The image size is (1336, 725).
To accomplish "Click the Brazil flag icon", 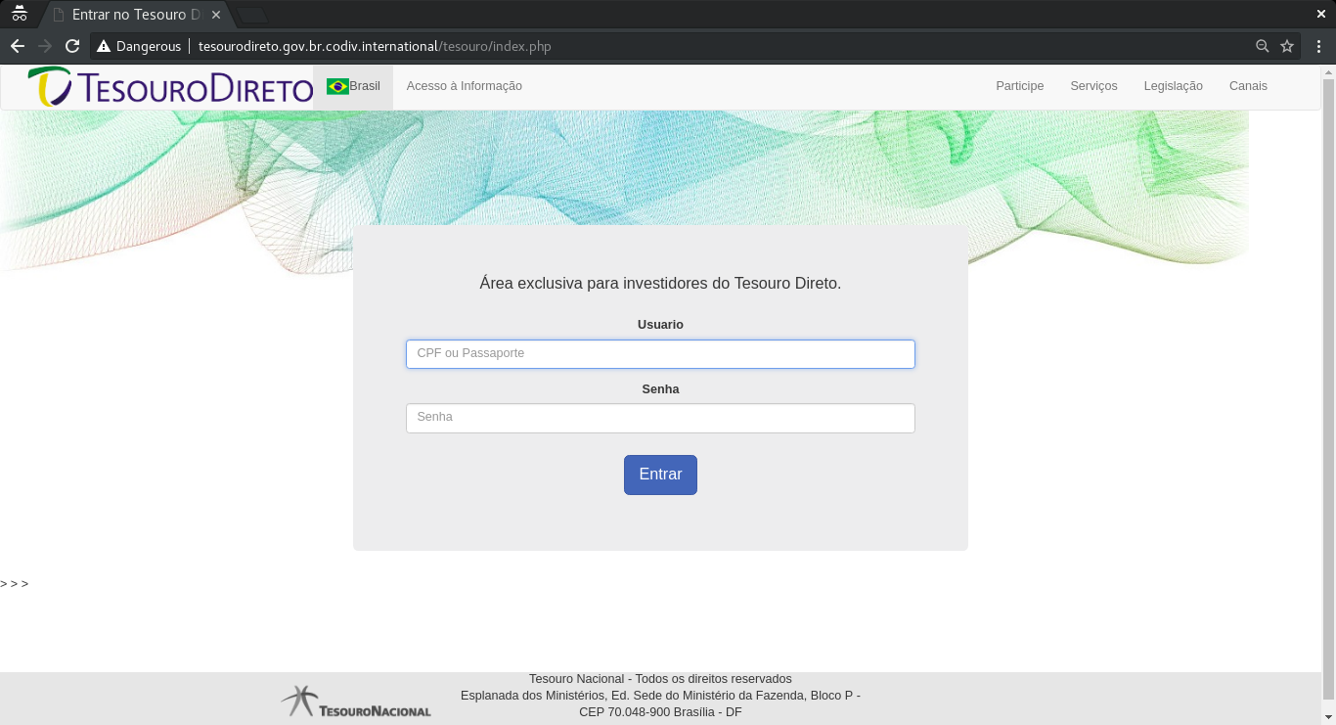I will point(337,86).
